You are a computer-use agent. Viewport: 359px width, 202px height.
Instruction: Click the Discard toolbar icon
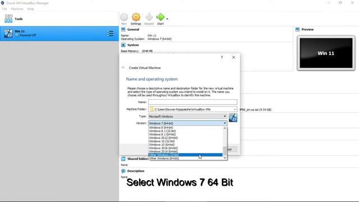point(149,17)
